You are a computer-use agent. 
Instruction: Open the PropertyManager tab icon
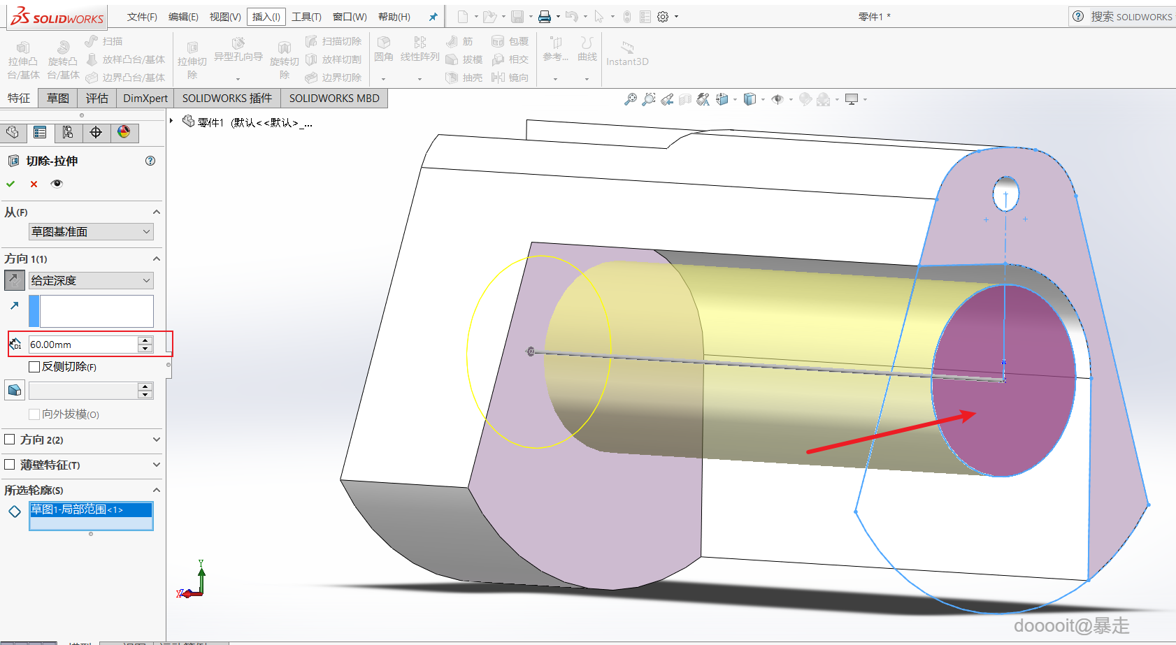click(40, 133)
